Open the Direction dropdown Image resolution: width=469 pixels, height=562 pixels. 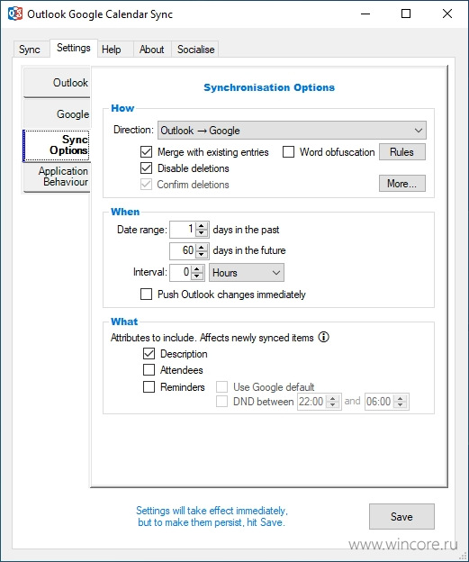pos(292,131)
